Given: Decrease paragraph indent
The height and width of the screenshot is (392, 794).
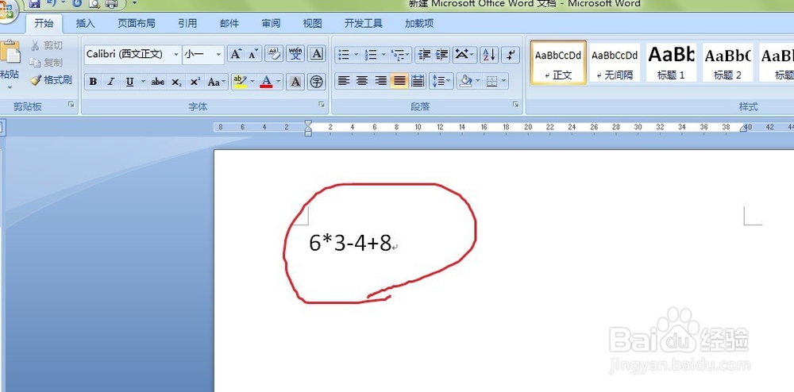Looking at the screenshot, I should [x=424, y=54].
